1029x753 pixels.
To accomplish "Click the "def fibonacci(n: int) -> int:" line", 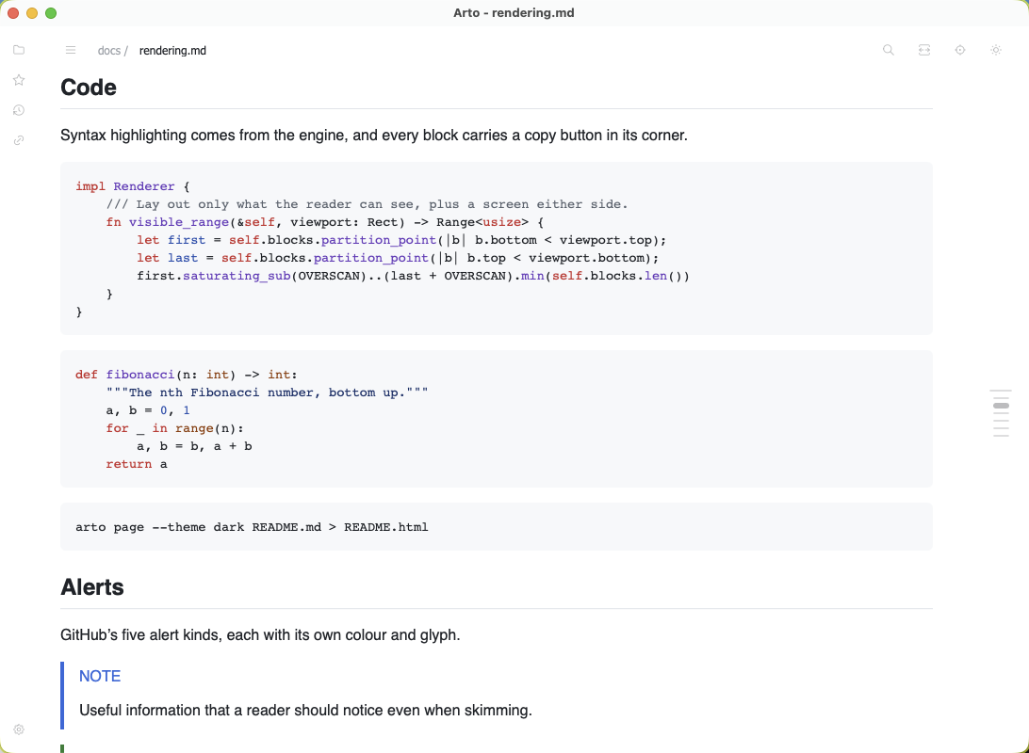I will click(187, 375).
